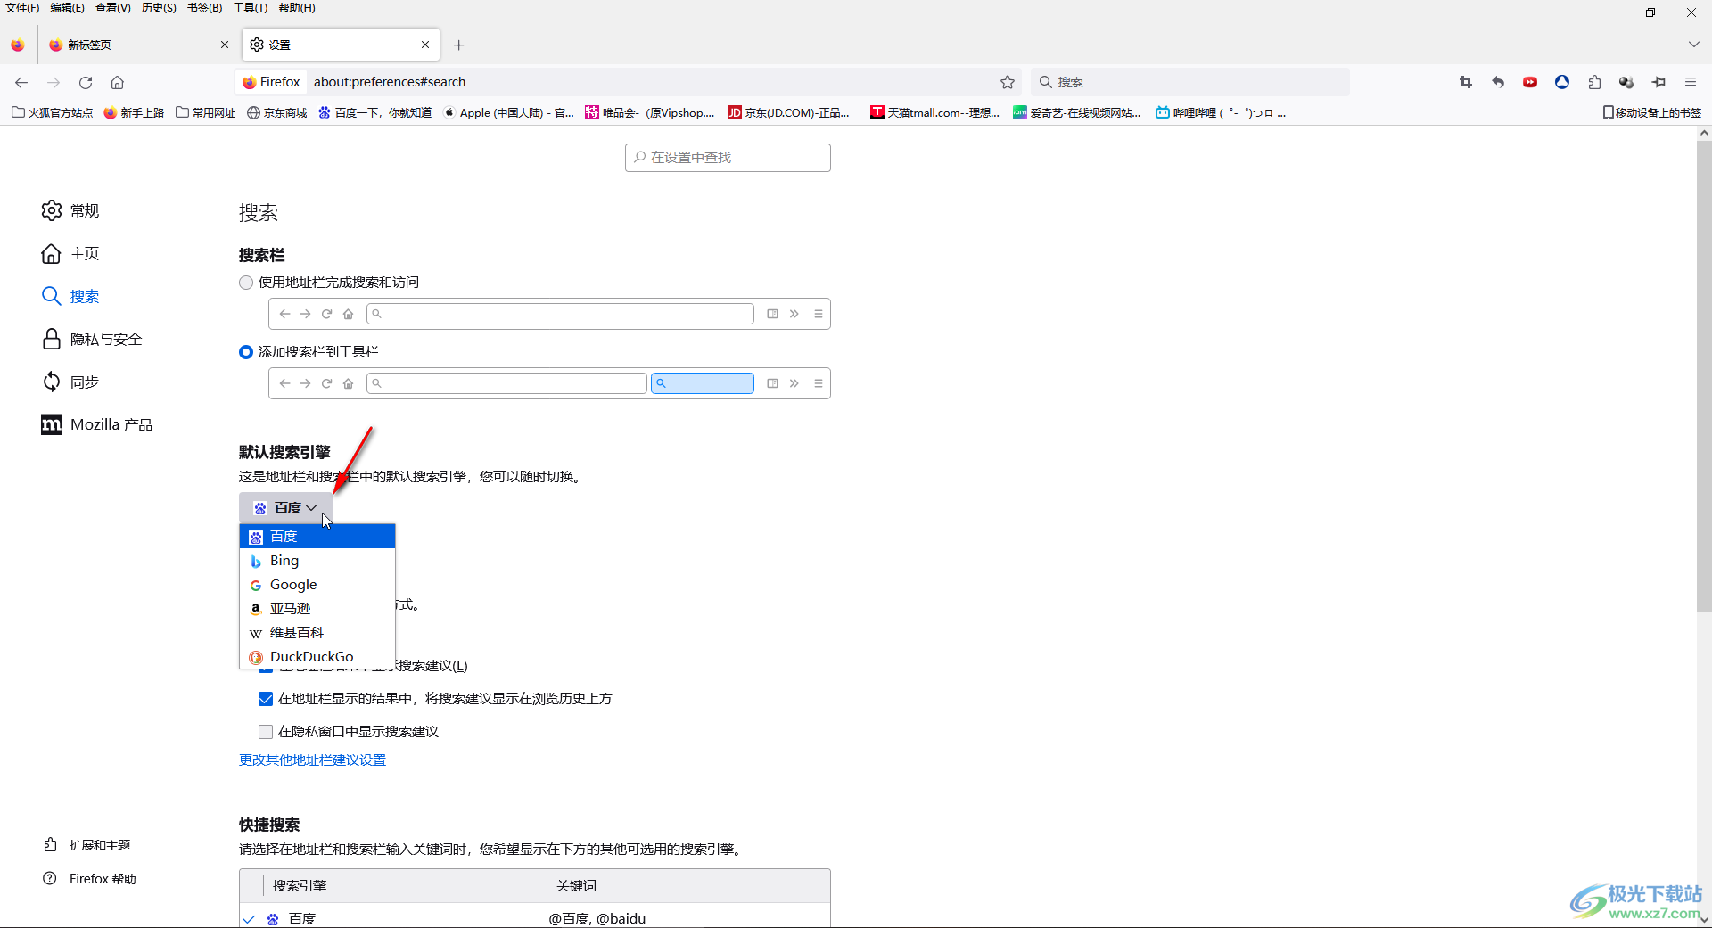Open the home page via house icon
The width and height of the screenshot is (1712, 928).
[117, 82]
